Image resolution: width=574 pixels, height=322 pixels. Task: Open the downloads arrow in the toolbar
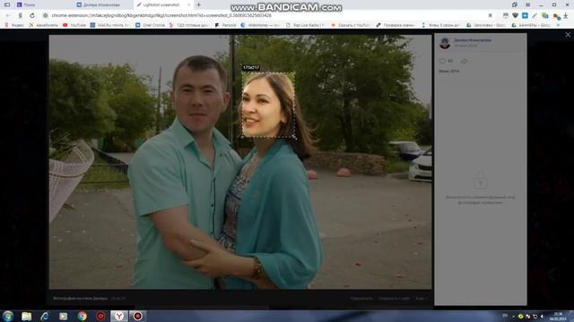point(566,16)
